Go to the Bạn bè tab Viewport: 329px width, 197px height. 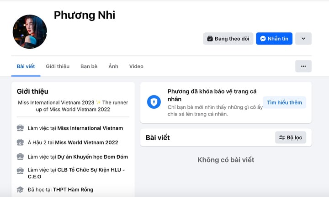pos(89,66)
